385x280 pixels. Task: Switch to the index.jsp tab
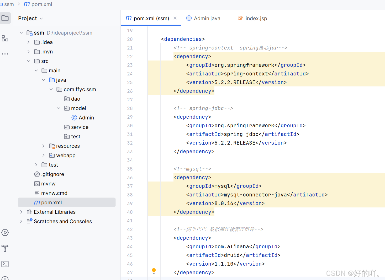(x=252, y=18)
